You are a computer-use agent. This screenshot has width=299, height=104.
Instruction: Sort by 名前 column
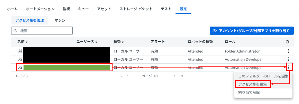tap(23, 42)
